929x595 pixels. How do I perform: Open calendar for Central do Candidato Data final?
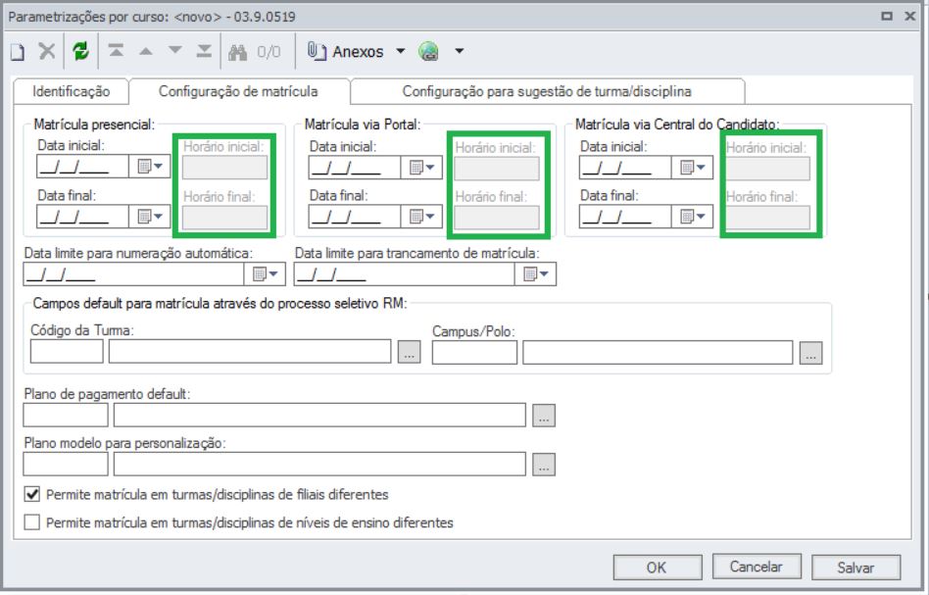pos(693,217)
